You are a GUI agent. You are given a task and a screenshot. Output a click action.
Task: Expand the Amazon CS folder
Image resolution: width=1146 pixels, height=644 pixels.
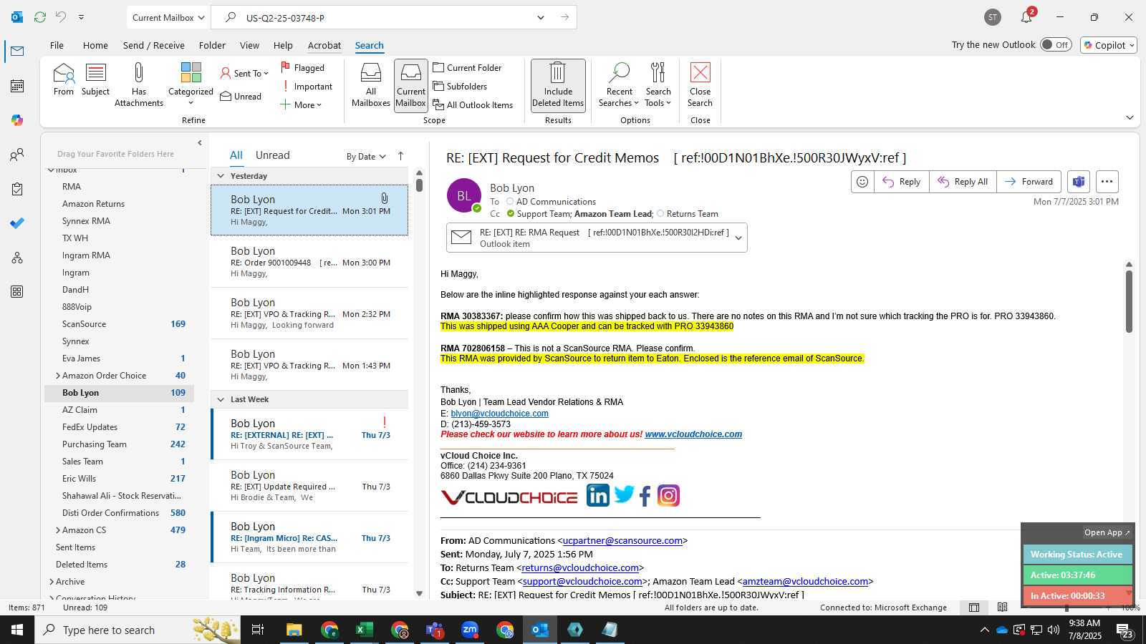click(x=58, y=530)
